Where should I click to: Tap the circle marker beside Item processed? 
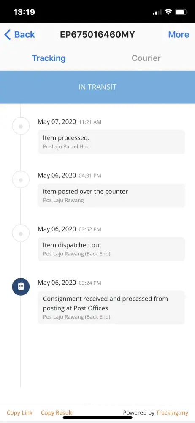[x=21, y=126]
